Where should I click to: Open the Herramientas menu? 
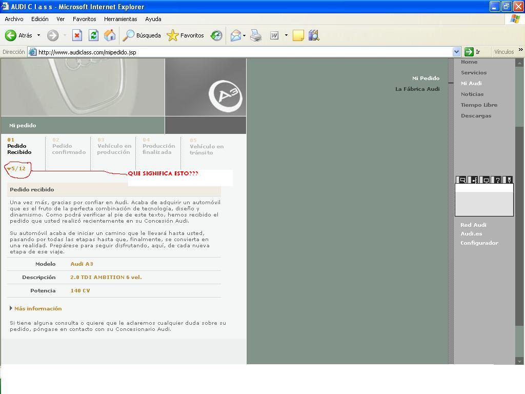point(120,19)
